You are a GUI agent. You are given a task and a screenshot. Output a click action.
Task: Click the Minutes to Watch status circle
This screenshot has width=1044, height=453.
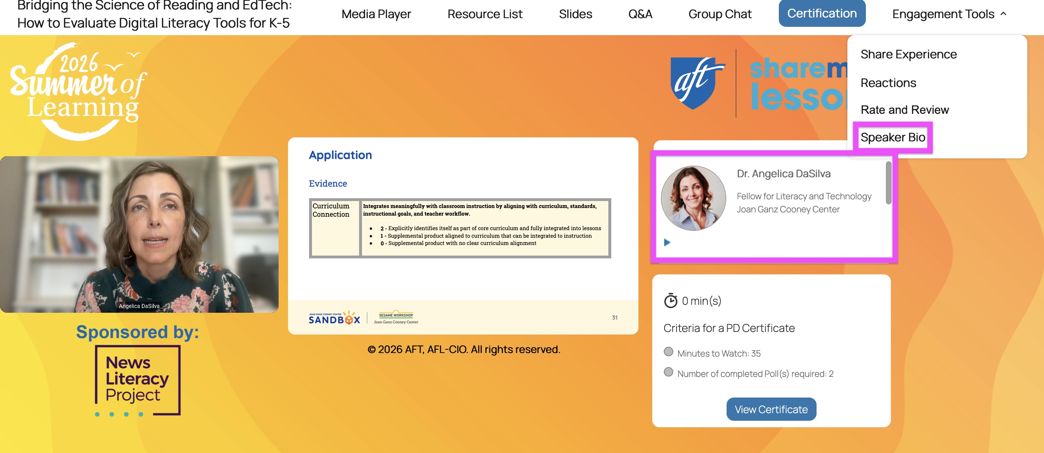point(668,352)
